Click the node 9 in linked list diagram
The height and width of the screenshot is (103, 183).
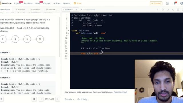[40, 39]
